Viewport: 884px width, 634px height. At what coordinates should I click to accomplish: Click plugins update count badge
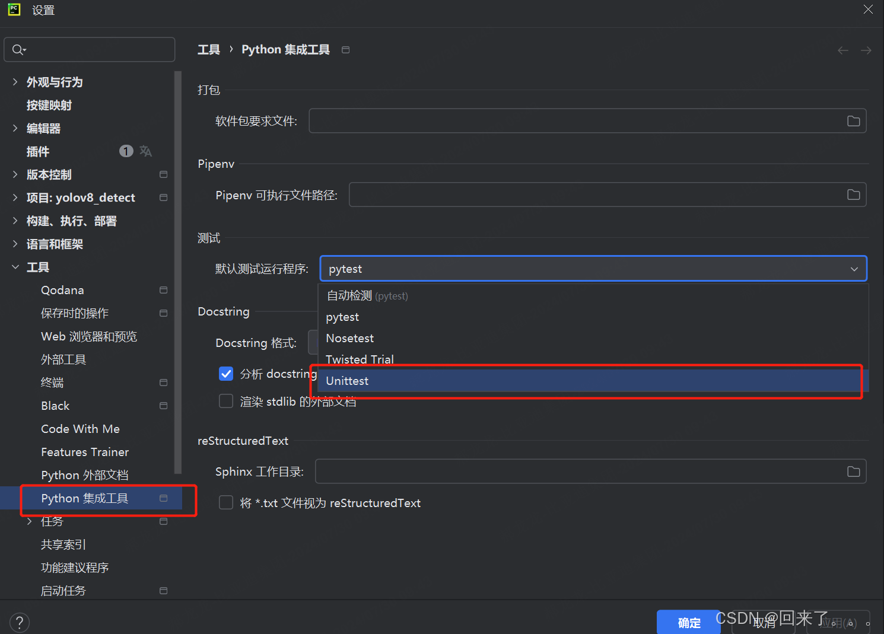(126, 151)
